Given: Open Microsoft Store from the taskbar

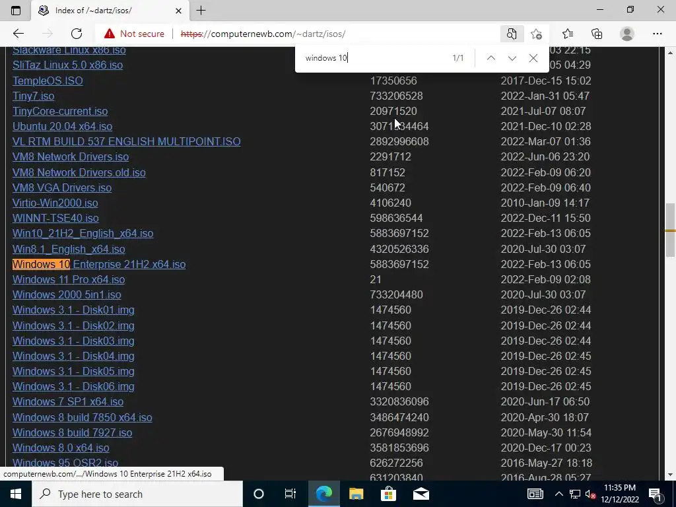Looking at the screenshot, I should [388, 494].
